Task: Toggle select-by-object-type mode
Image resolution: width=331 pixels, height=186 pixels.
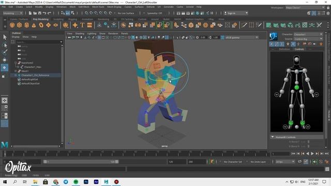Action: (x=68, y=13)
